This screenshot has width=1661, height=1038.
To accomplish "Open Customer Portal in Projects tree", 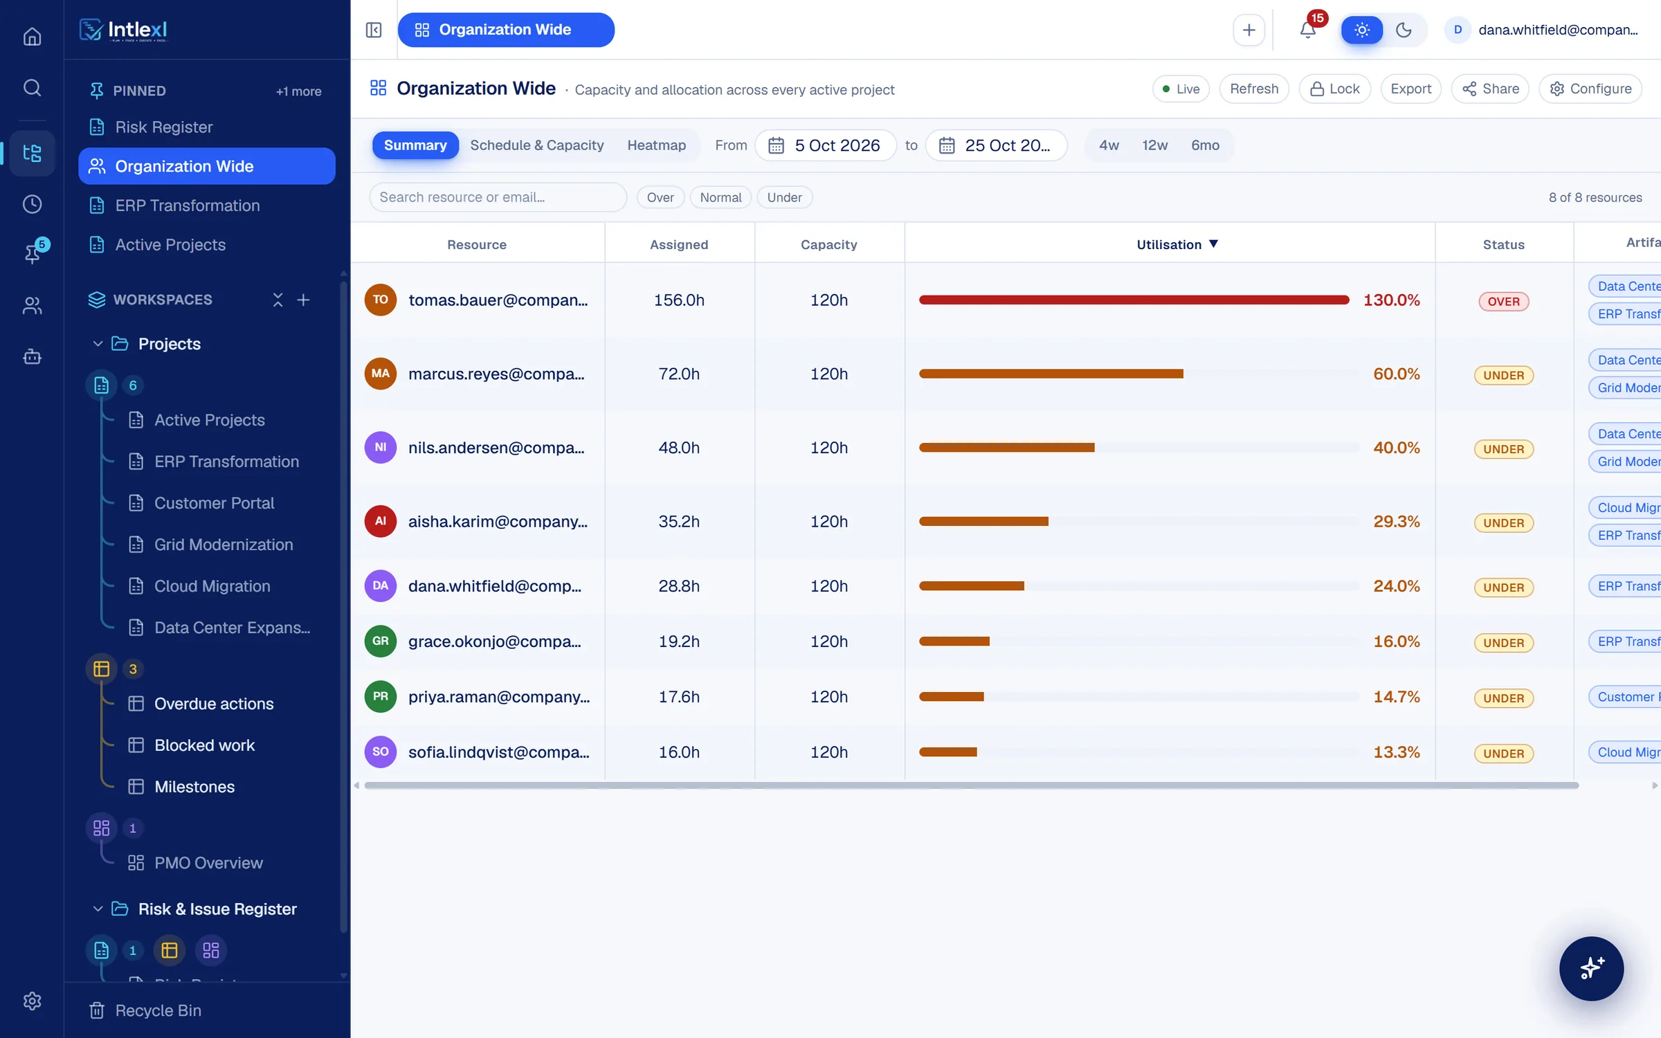I will click(x=214, y=503).
